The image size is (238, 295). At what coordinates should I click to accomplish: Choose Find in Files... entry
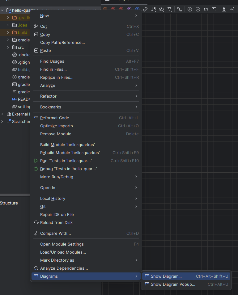point(86,70)
